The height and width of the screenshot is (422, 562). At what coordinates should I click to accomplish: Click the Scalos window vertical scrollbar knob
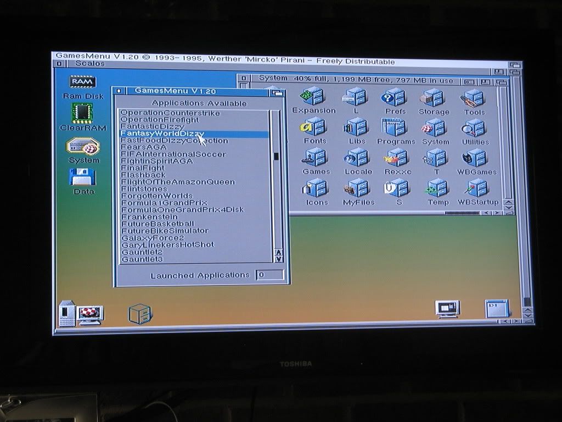[526, 302]
